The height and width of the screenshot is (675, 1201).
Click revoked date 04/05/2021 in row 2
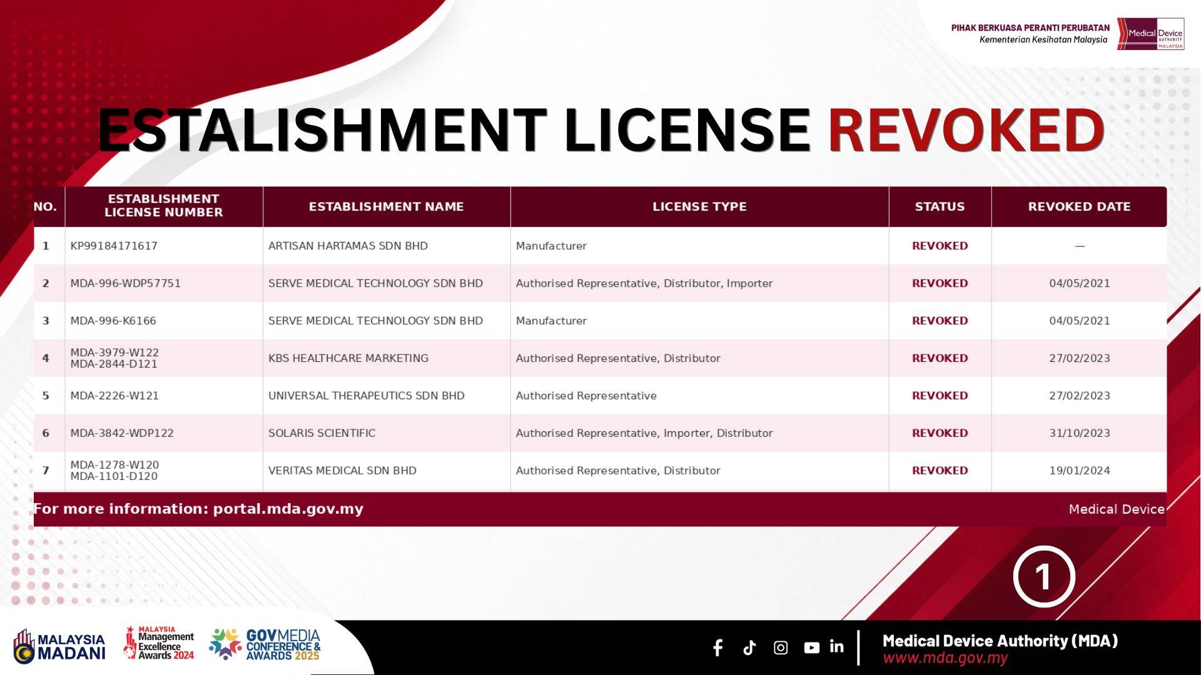(1080, 283)
